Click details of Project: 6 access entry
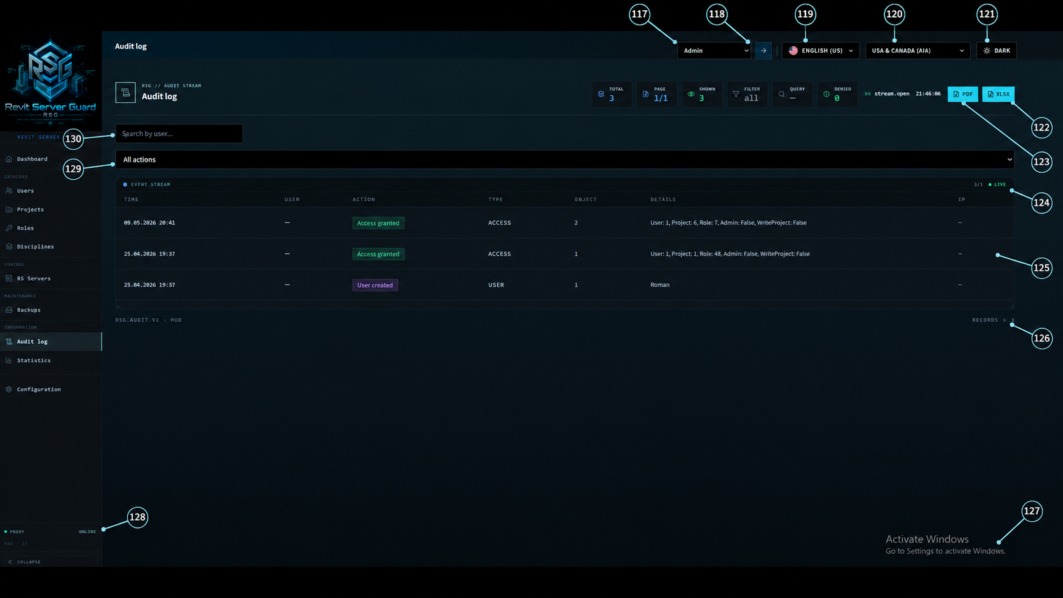Screen dimensions: 1063x598 (x=728, y=223)
